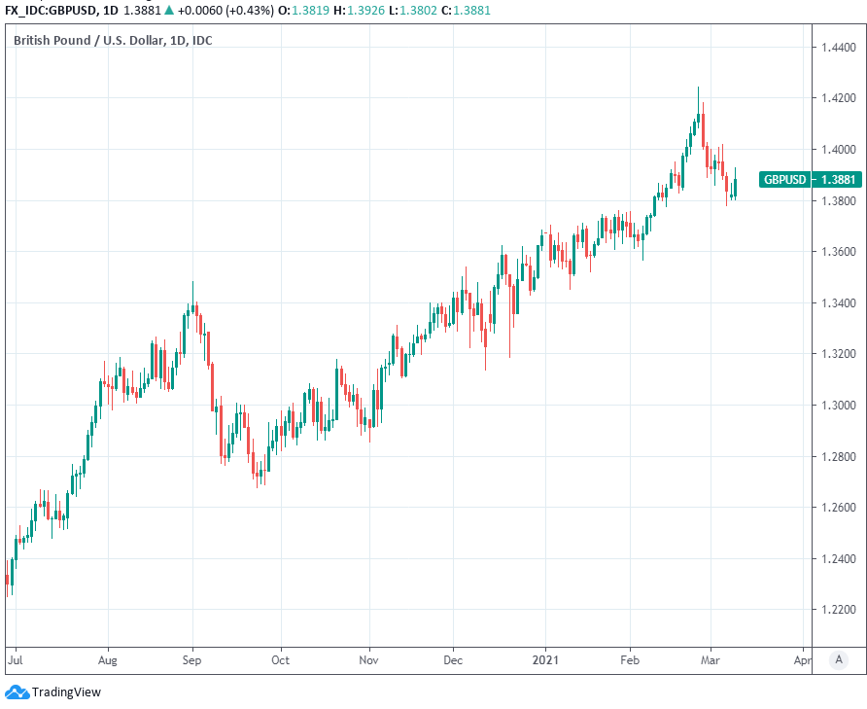
Task: Select the 1.3881 current price label
Action: pos(838,179)
